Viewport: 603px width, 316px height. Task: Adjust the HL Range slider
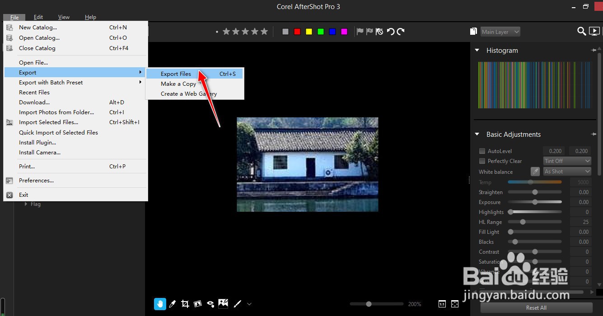[535, 222]
